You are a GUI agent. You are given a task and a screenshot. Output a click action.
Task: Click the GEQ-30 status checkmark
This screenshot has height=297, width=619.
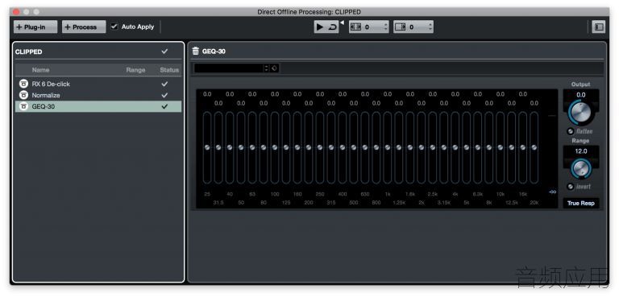tap(164, 106)
